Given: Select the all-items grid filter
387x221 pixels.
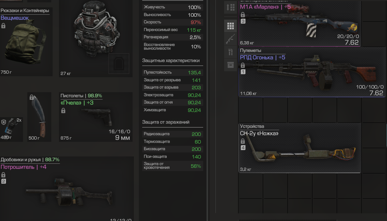Looking at the screenshot, I should [230, 26].
